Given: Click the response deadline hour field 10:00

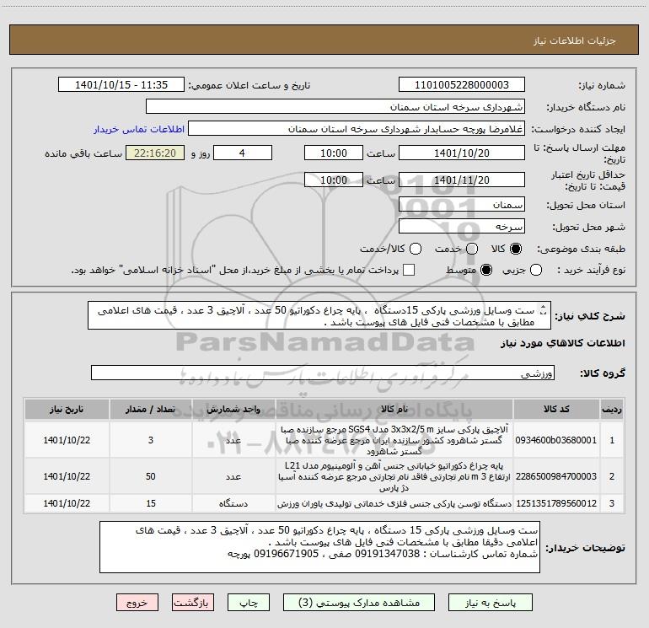Looking at the screenshot, I should pyautogui.click(x=334, y=153).
